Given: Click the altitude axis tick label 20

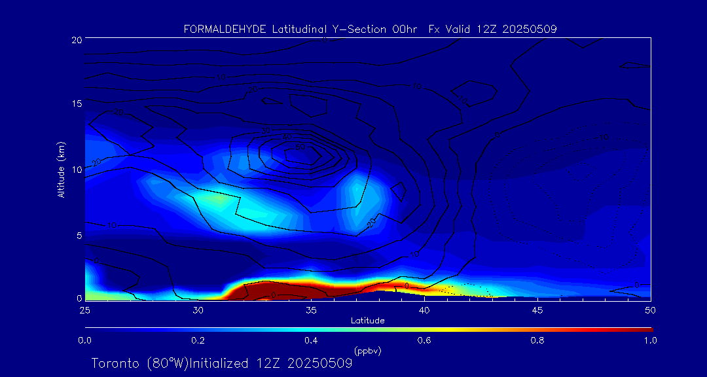Looking at the screenshot, I should pos(77,39).
